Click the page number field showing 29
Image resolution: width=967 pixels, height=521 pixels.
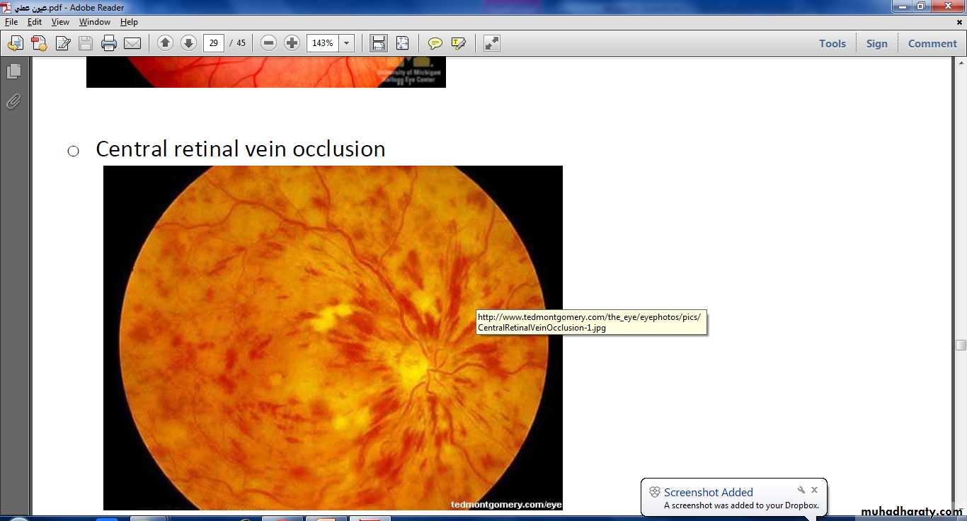pyautogui.click(x=213, y=43)
